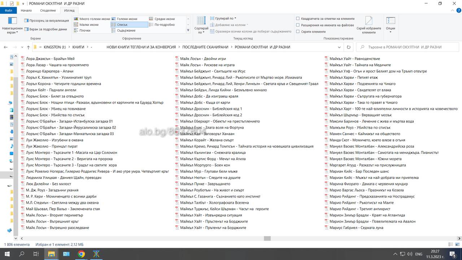Collapse the ribbon with the chevron
This screenshot has height=260, width=462.
[x=452, y=10]
